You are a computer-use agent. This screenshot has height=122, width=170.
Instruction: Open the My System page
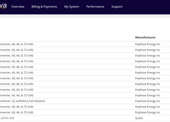pos(72,7)
